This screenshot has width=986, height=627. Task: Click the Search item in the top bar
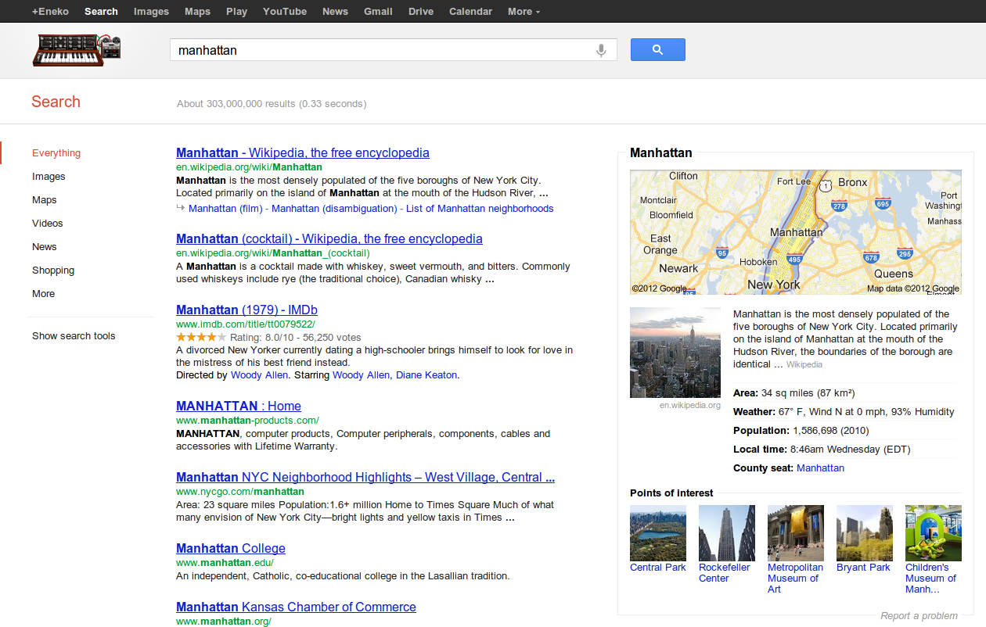[101, 11]
